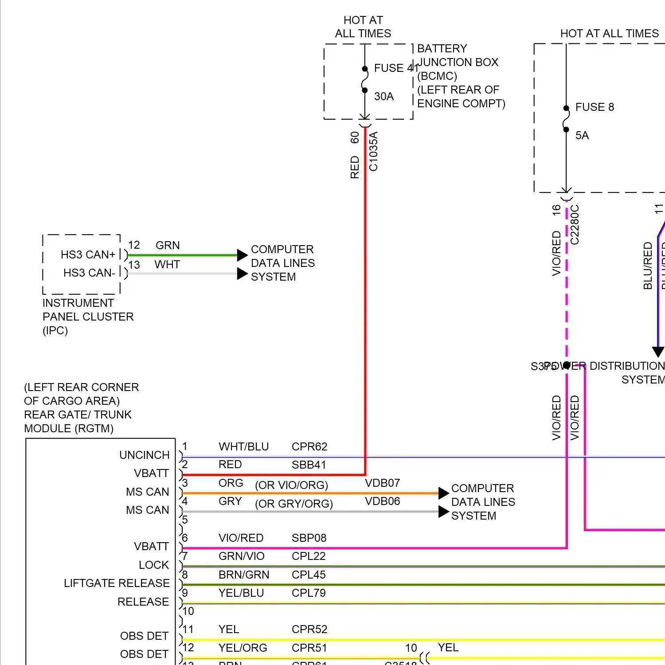This screenshot has height=665, width=665.
Task: Click the CPR51 circuit code
Action: click(309, 648)
